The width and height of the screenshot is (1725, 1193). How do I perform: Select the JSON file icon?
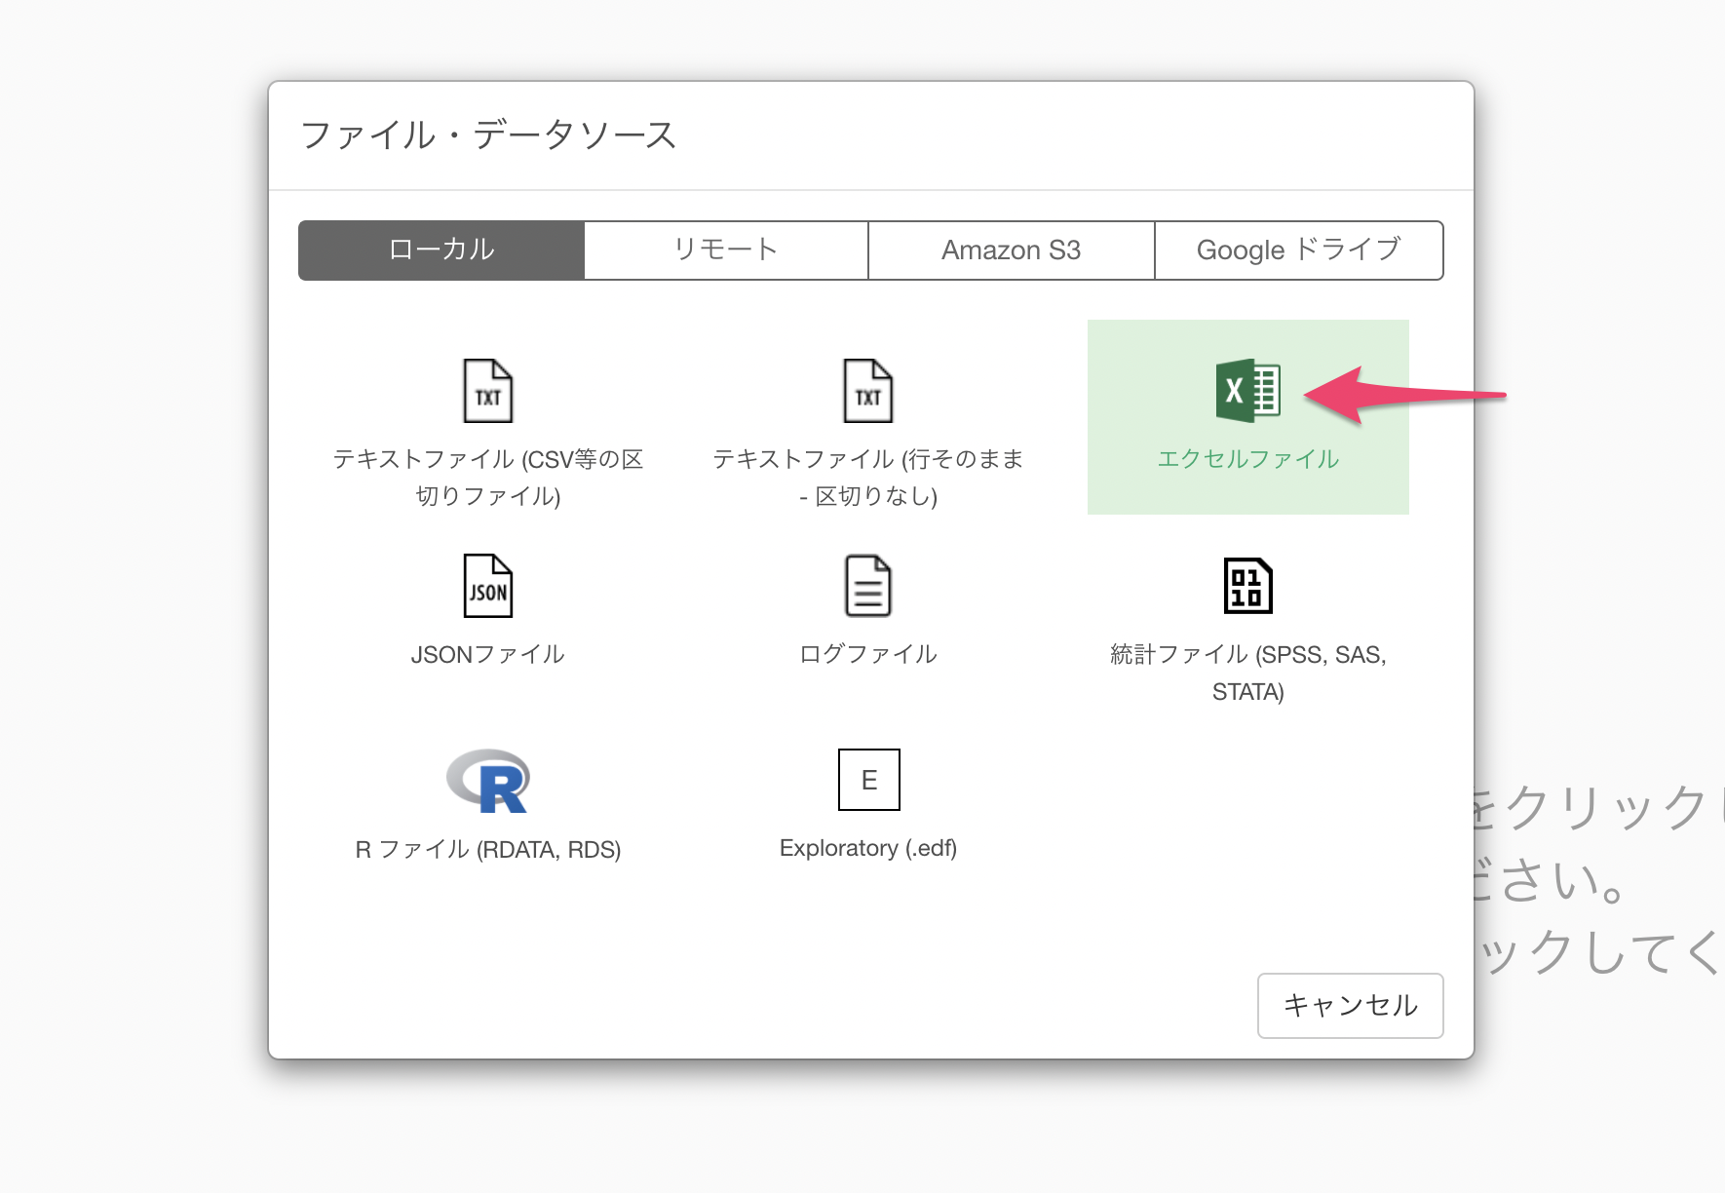pyautogui.click(x=487, y=586)
